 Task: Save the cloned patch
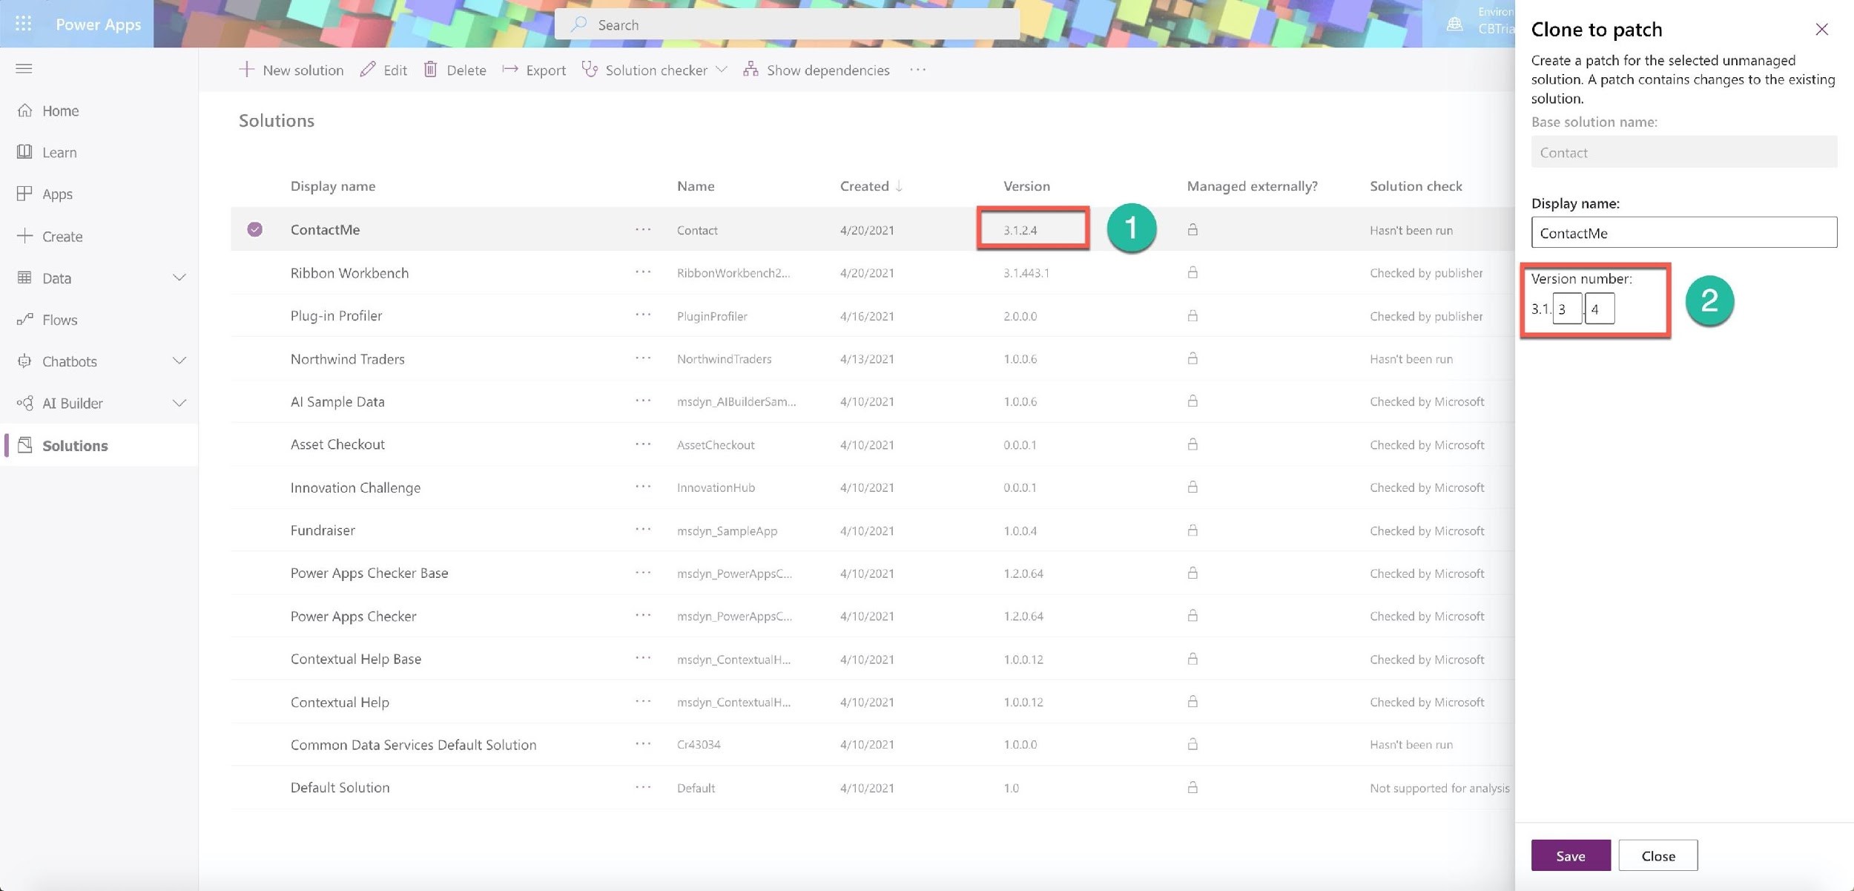1570,855
